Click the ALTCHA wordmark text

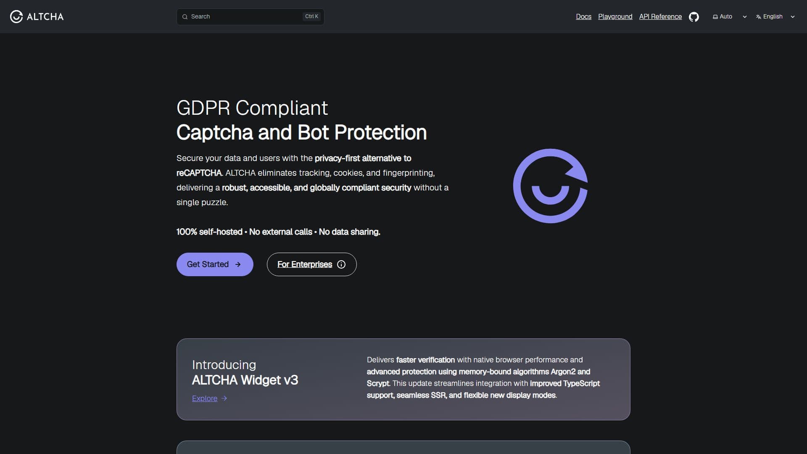pyautogui.click(x=45, y=17)
